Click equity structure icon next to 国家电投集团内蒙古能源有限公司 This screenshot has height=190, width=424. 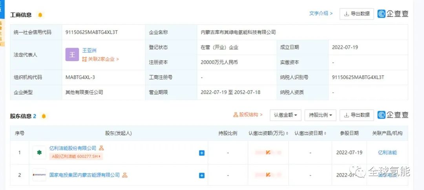(x=125, y=175)
